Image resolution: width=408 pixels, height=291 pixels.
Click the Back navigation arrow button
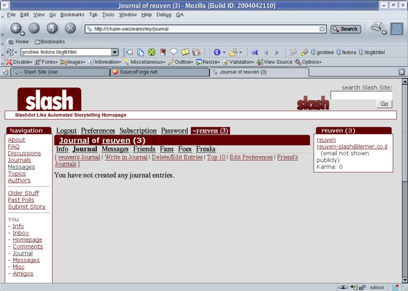pos(16,28)
